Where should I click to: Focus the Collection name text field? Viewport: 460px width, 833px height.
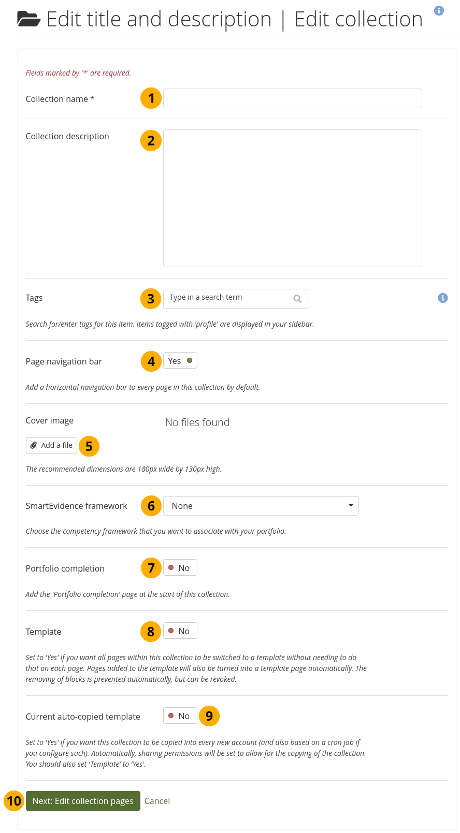292,98
